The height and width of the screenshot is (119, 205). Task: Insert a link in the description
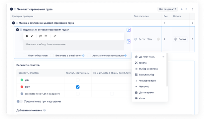tap(55, 36)
